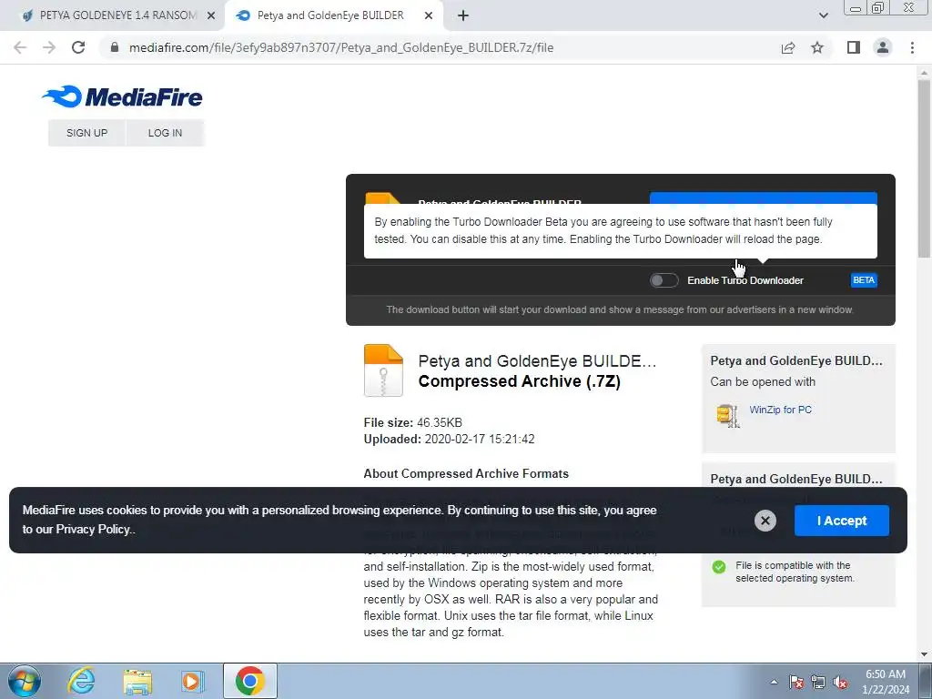Click the taskbar clock showing 6:50 AM
This screenshot has width=932, height=699.
coord(886,682)
